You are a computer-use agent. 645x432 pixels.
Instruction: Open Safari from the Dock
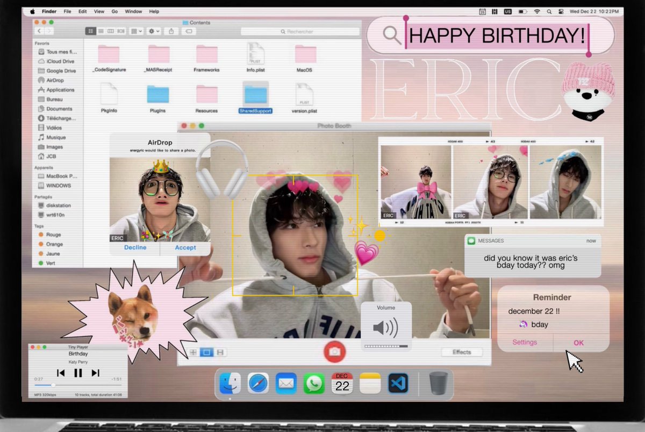click(x=258, y=383)
